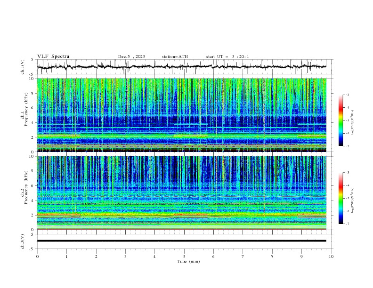Click the ch.2 color bar "log(PSD)(V²/Hz)" label
Viewport: 373px width, 288px height.
coord(353,200)
